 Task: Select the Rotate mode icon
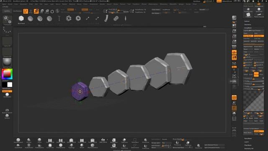click(x=47, y=11)
